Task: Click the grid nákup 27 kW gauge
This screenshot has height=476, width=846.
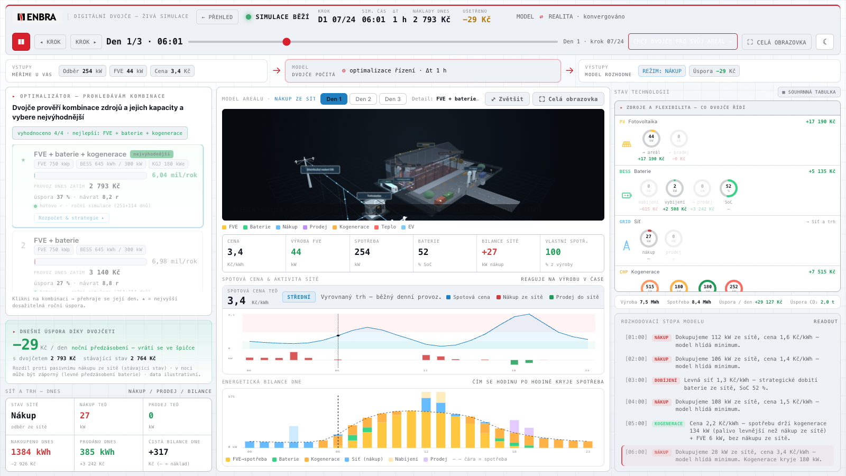Action: click(649, 239)
